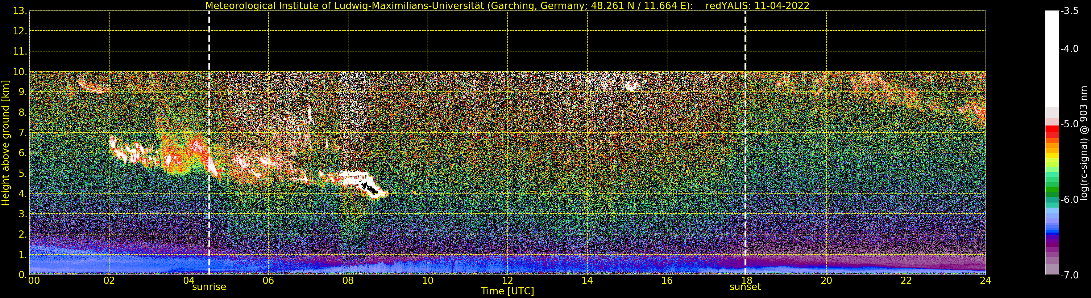Click the white top section of colorbar
1091x298 pixels.
(1052, 58)
